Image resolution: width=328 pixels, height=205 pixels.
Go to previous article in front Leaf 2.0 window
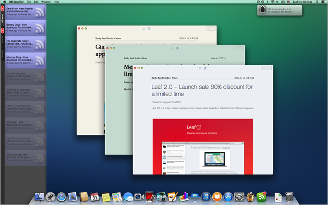click(265, 68)
